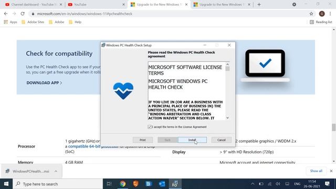The width and height of the screenshot is (336, 189).
Task: Open the orange shield app on taskbar
Action: click(x=135, y=184)
